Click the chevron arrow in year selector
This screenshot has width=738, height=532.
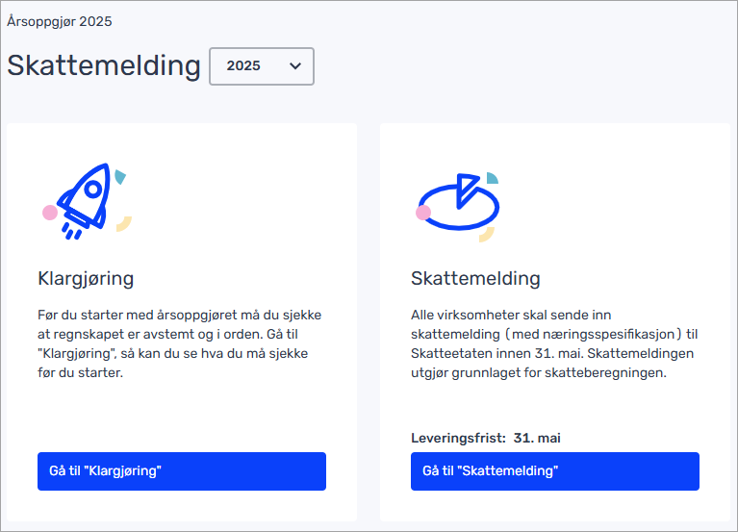[295, 66]
